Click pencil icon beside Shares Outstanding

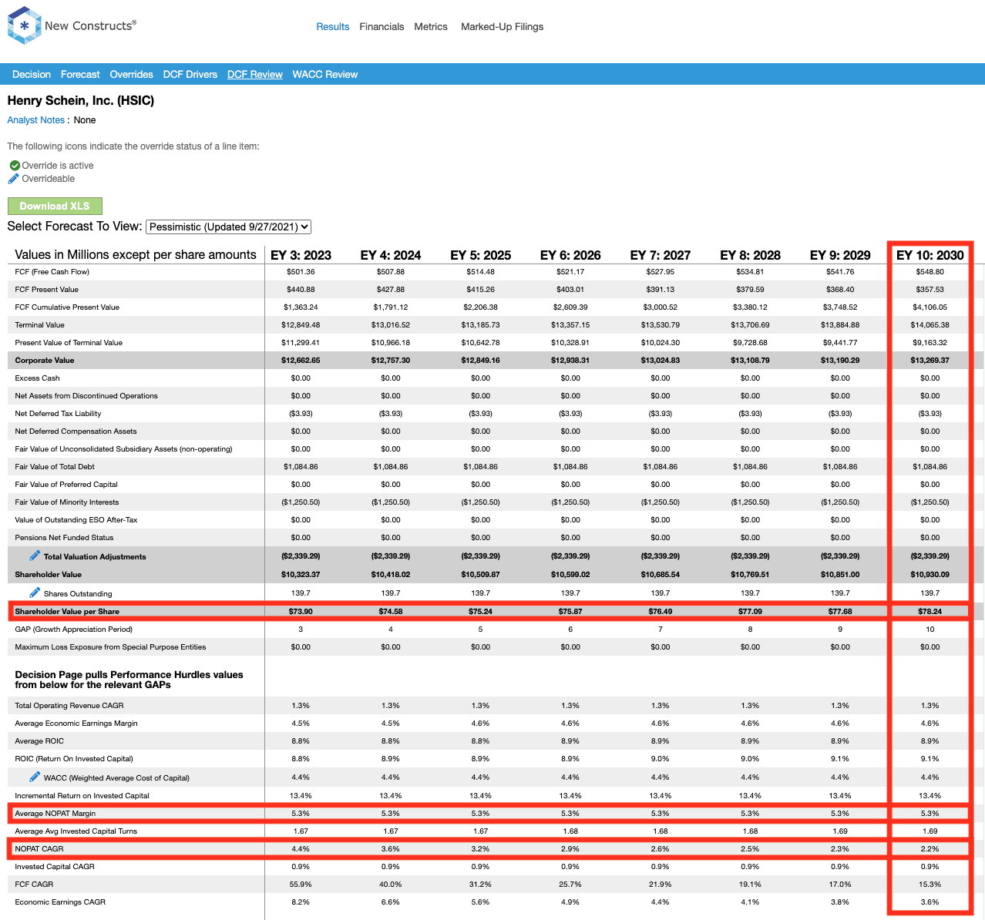pyautogui.click(x=35, y=593)
